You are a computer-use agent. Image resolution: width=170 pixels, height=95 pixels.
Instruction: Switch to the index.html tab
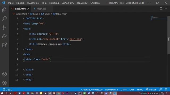[20, 9]
